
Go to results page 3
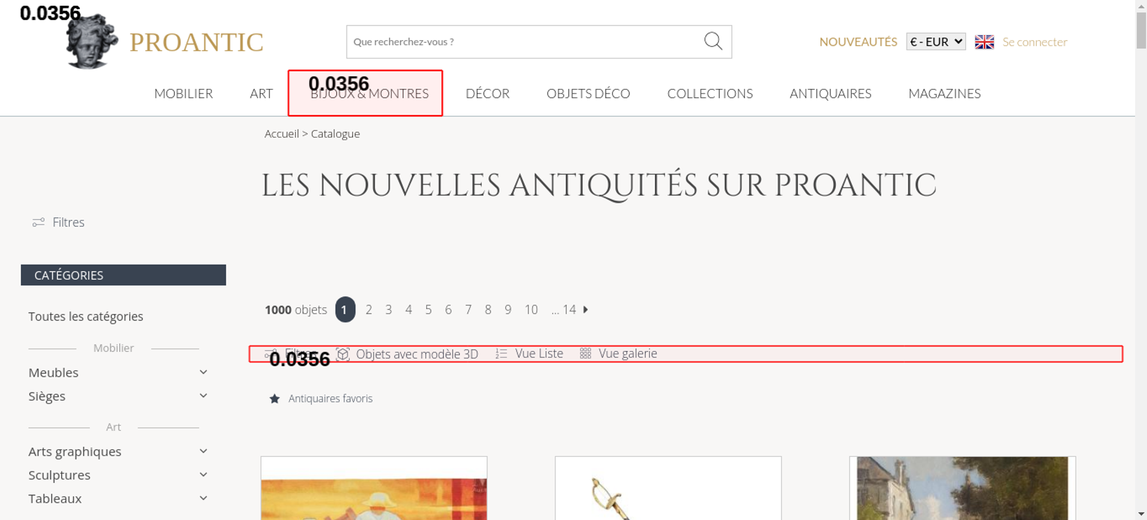(x=389, y=310)
